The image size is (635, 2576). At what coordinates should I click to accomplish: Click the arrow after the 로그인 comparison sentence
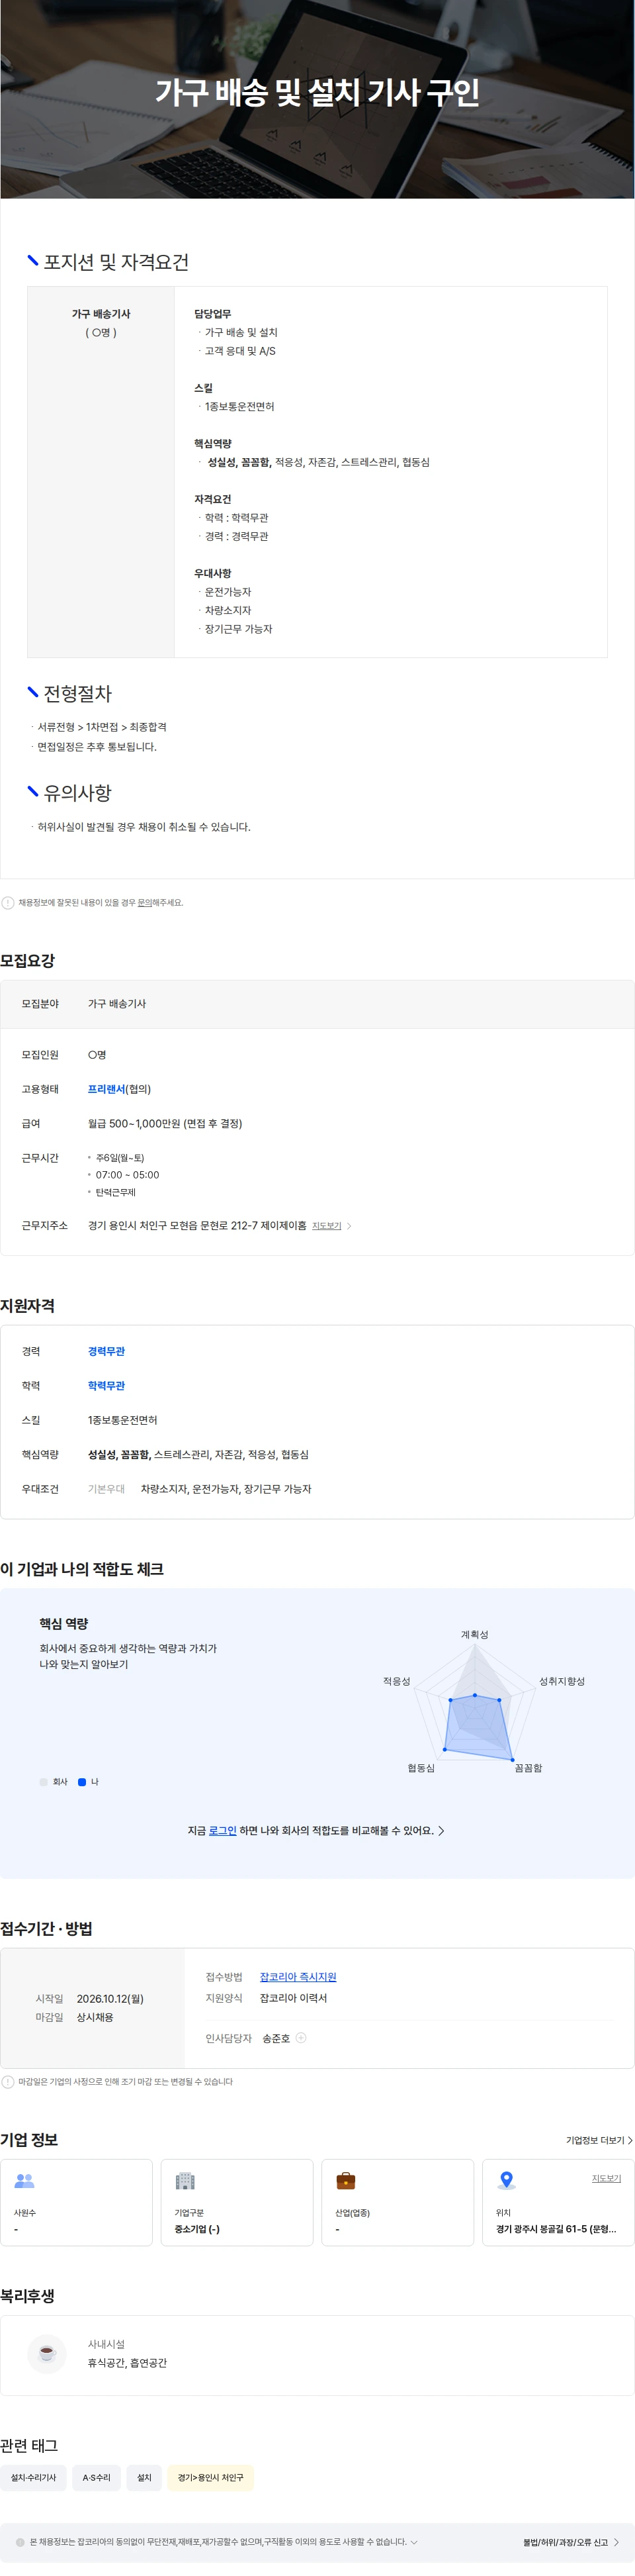(x=441, y=1830)
